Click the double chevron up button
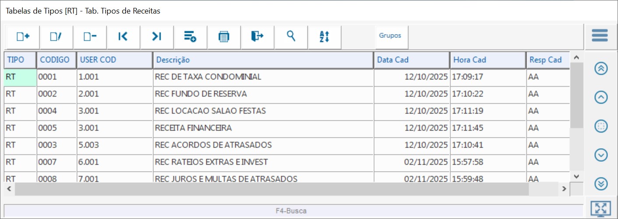618x219 pixels. pyautogui.click(x=601, y=69)
